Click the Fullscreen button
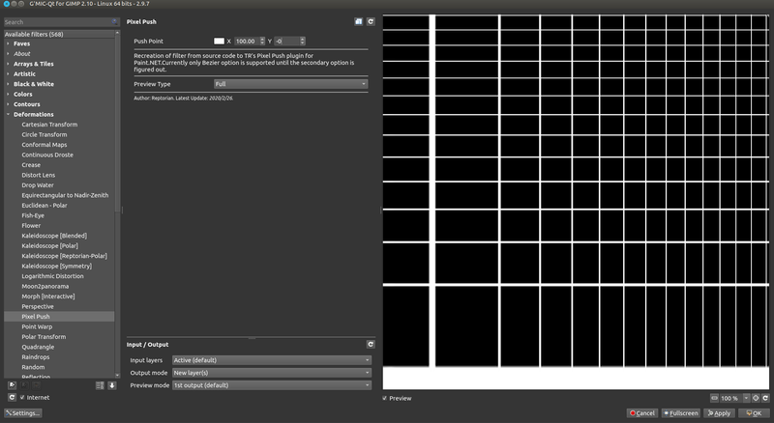The height and width of the screenshot is (423, 774). click(681, 413)
